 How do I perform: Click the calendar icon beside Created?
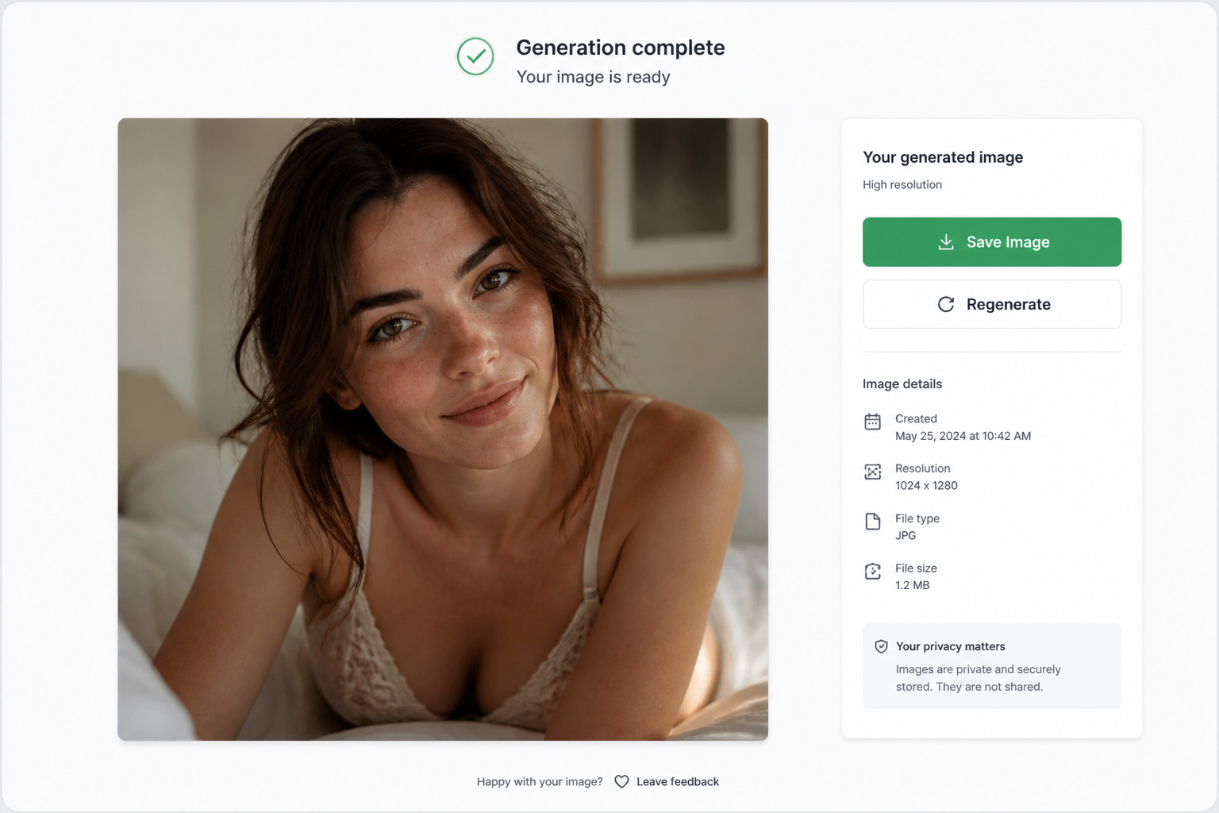tap(873, 422)
